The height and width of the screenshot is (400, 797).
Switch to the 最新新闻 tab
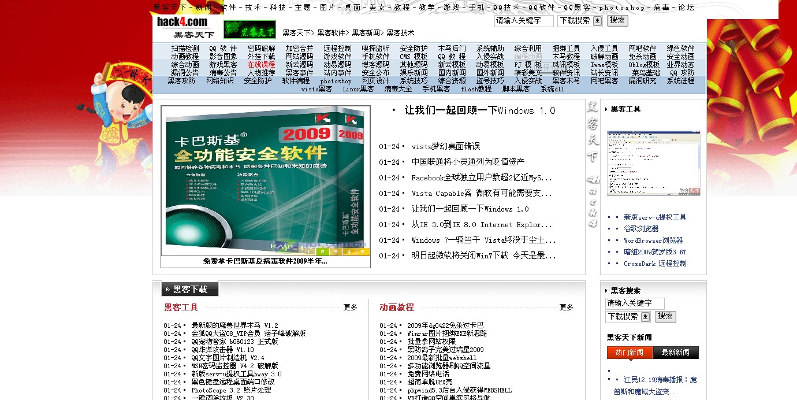676,353
